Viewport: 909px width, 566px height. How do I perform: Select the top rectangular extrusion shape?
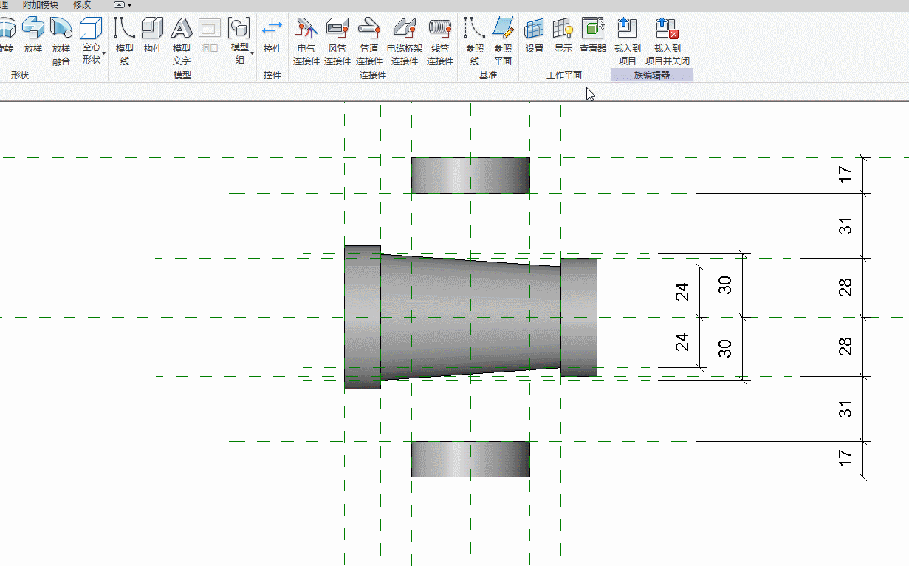[x=470, y=175]
